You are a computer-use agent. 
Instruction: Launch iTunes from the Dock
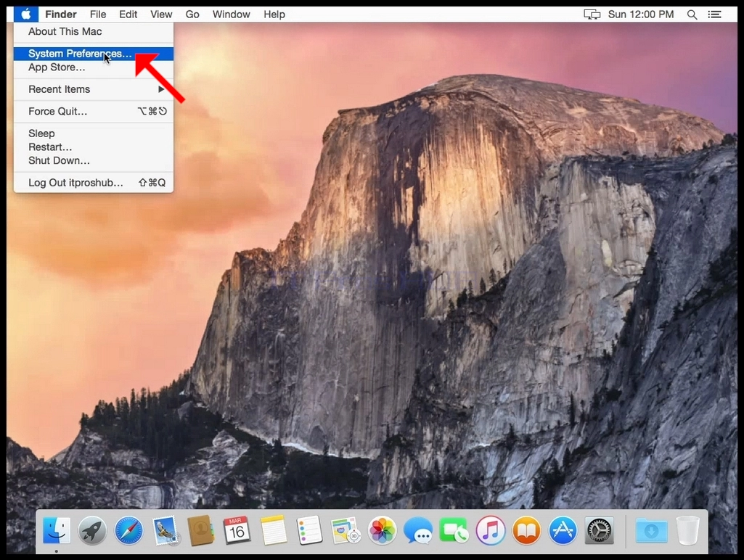coord(490,530)
